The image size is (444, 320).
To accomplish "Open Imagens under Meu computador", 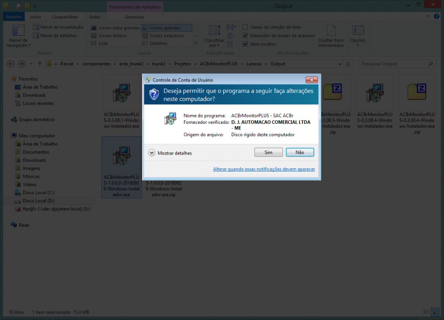I will click(32, 168).
